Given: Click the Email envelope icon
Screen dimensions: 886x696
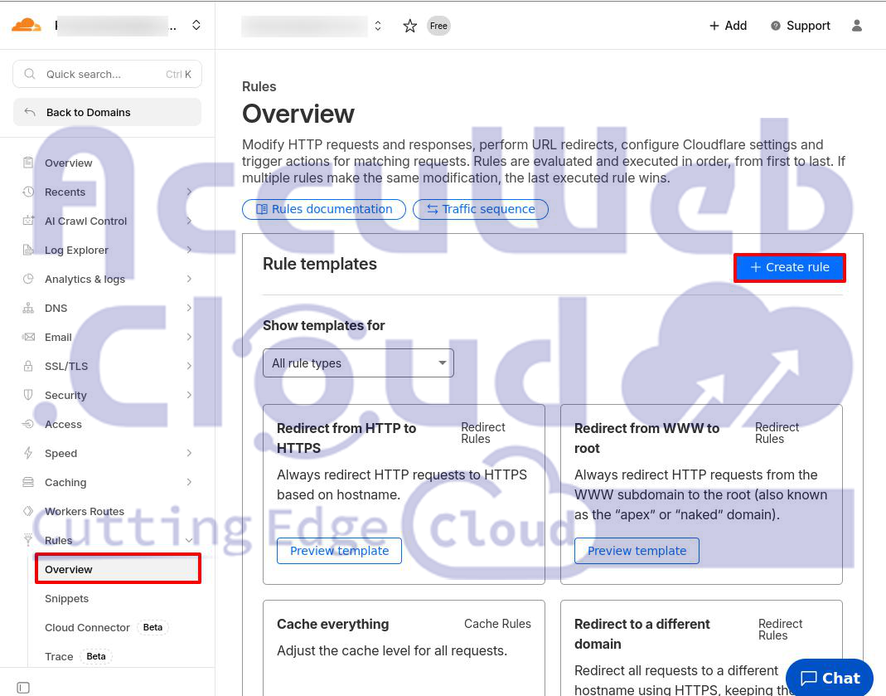Looking at the screenshot, I should (29, 337).
